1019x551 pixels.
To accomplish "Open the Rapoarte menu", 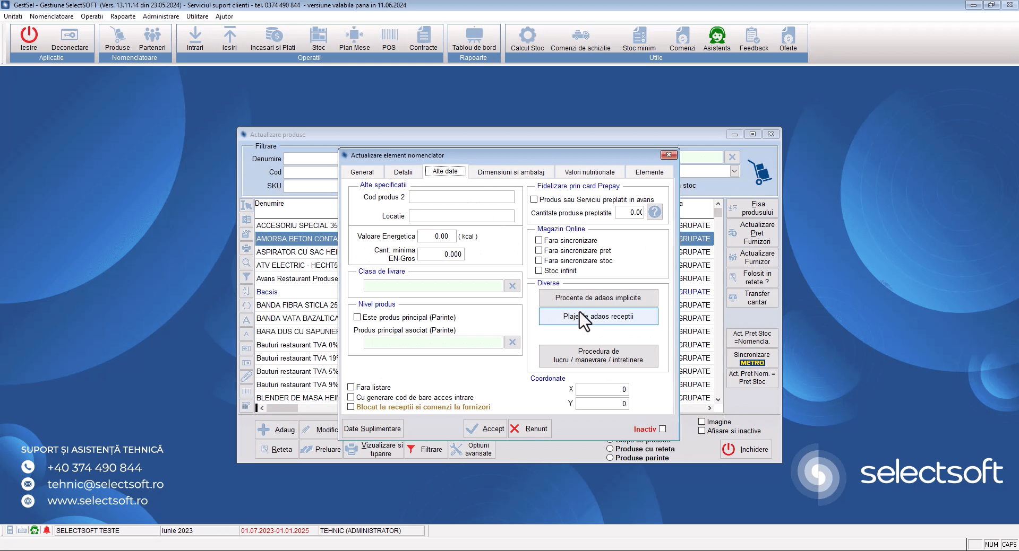I will (123, 16).
